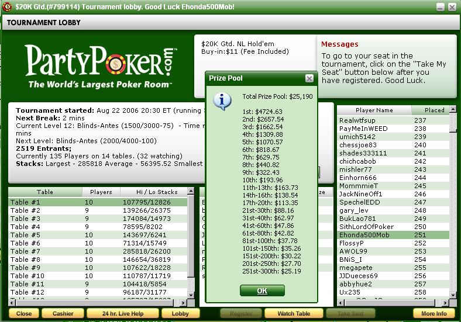
Task: Select player shades333111
Action: tap(393, 153)
